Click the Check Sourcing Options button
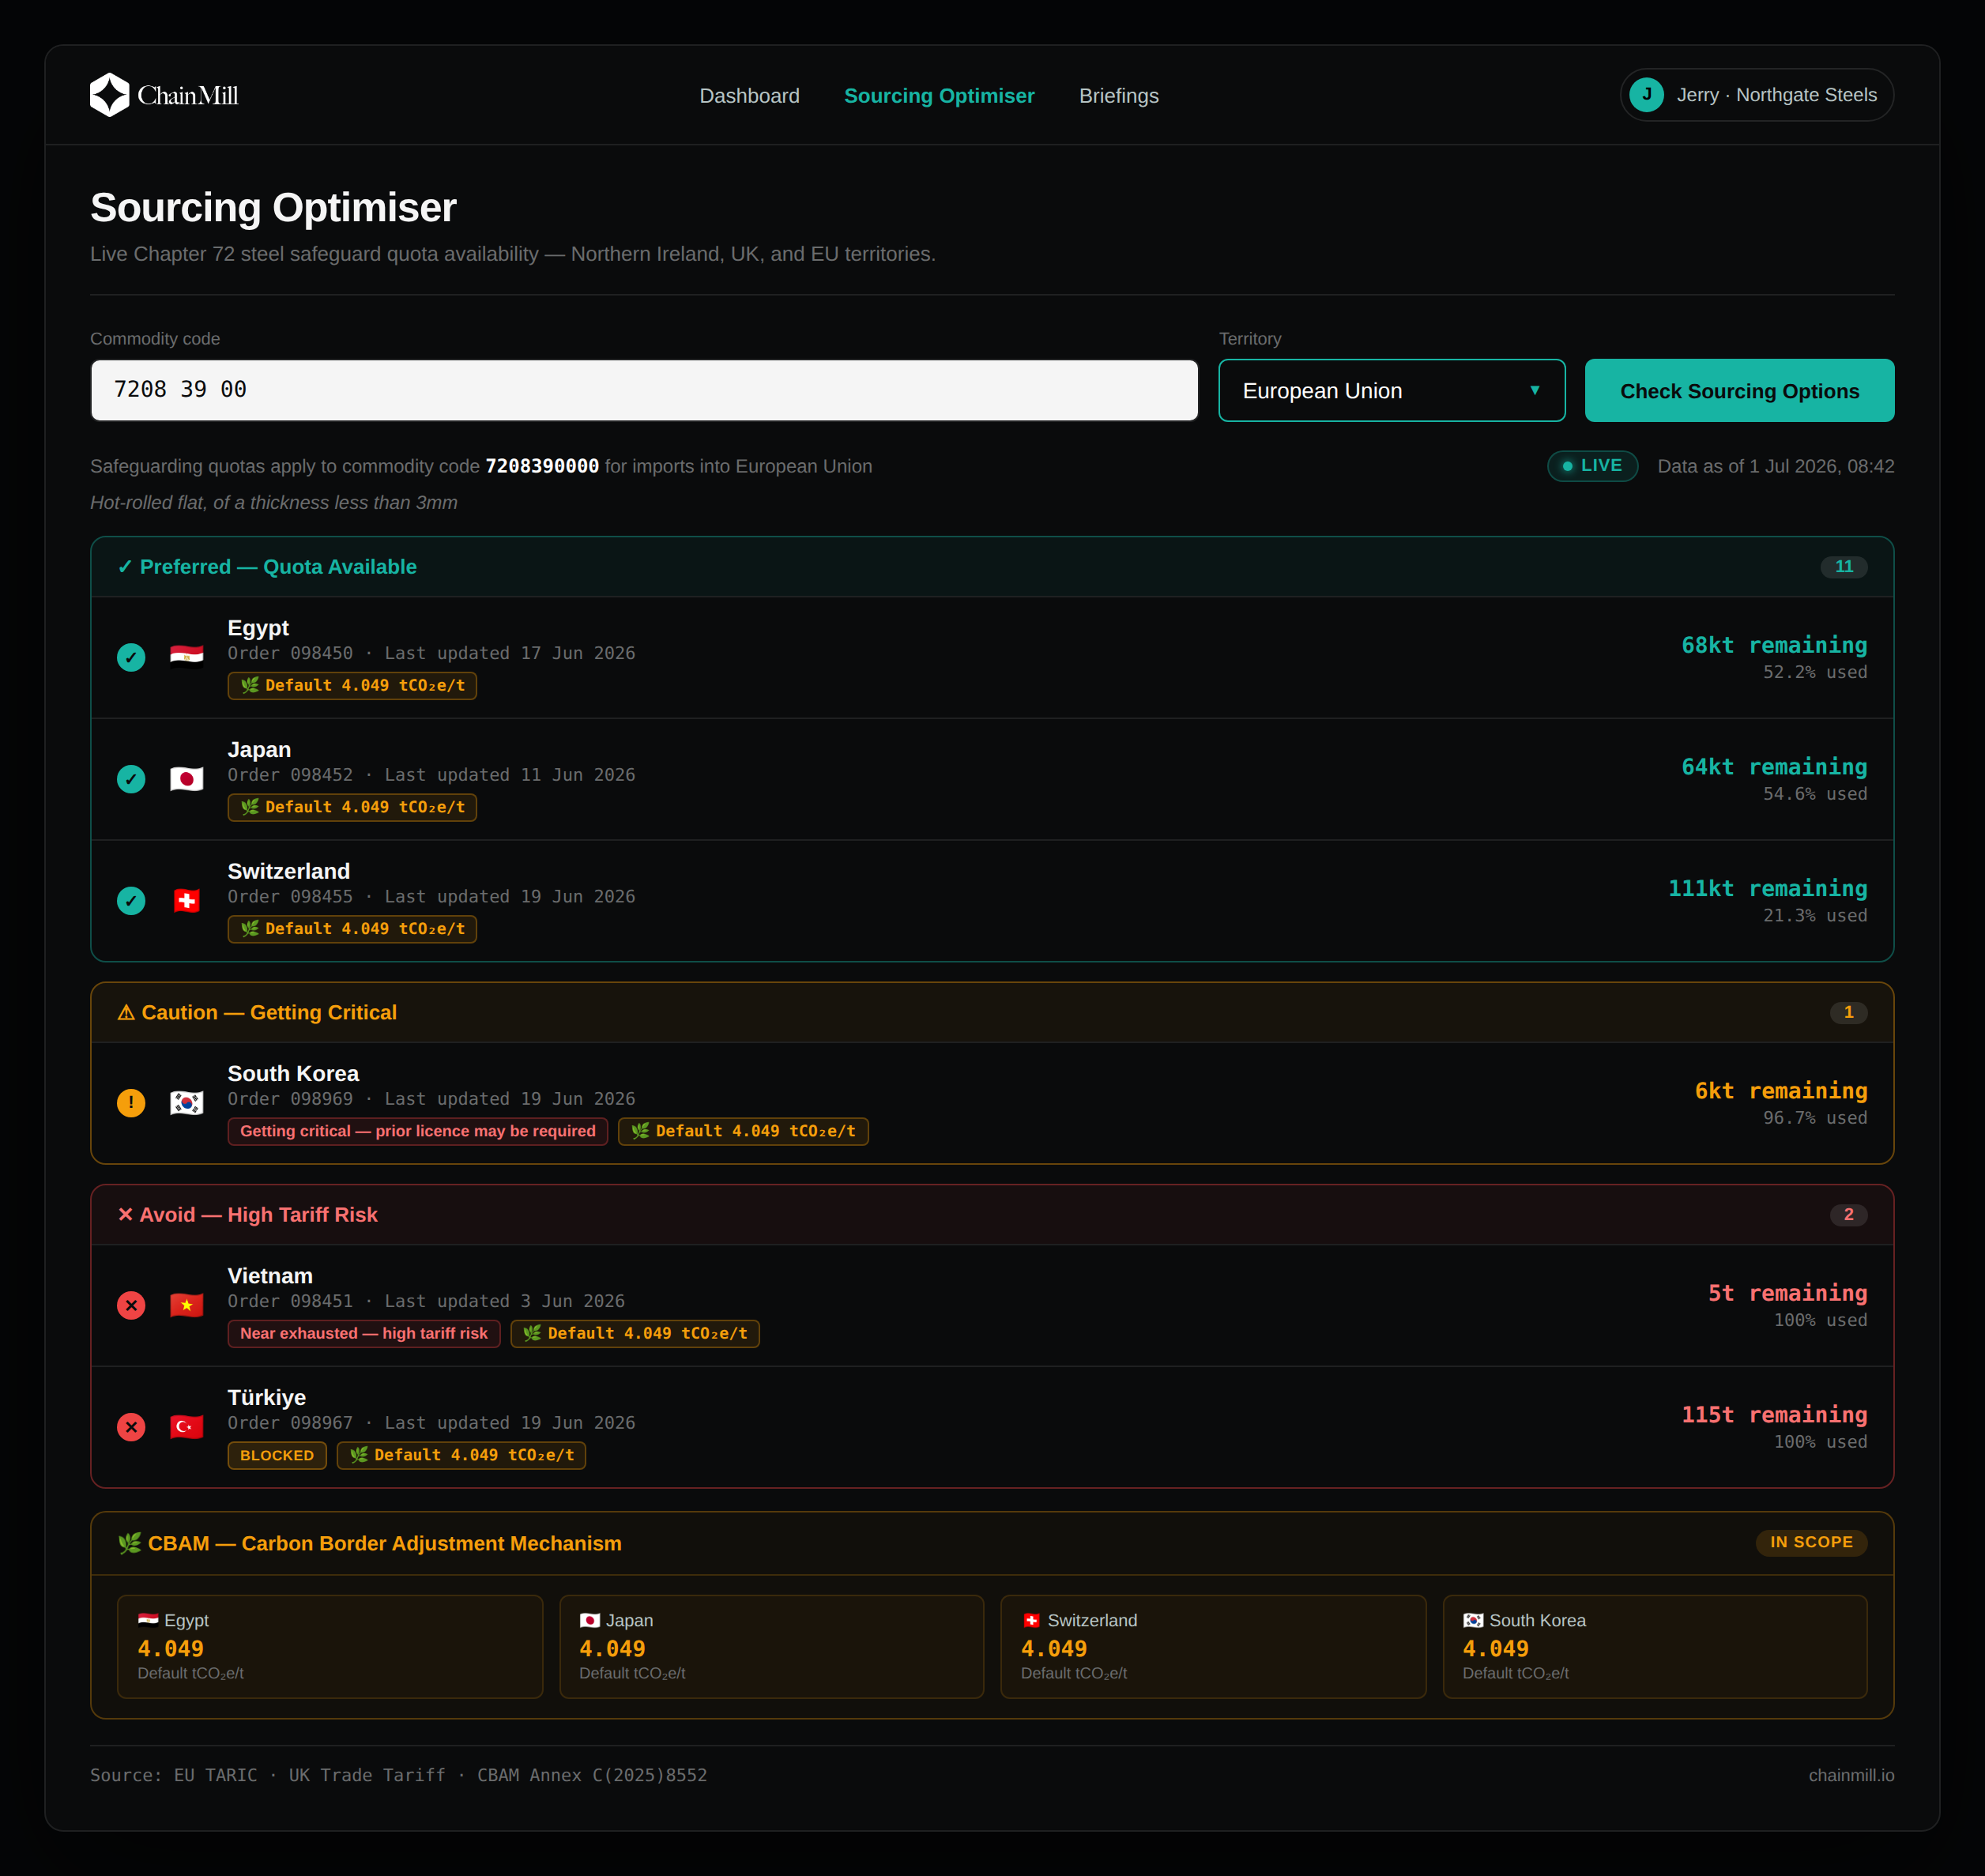 pyautogui.click(x=1739, y=390)
